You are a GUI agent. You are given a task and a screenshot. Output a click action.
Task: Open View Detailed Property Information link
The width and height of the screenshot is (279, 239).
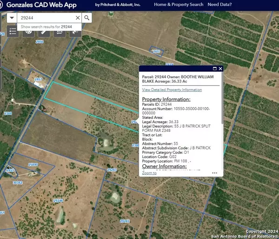172,90
